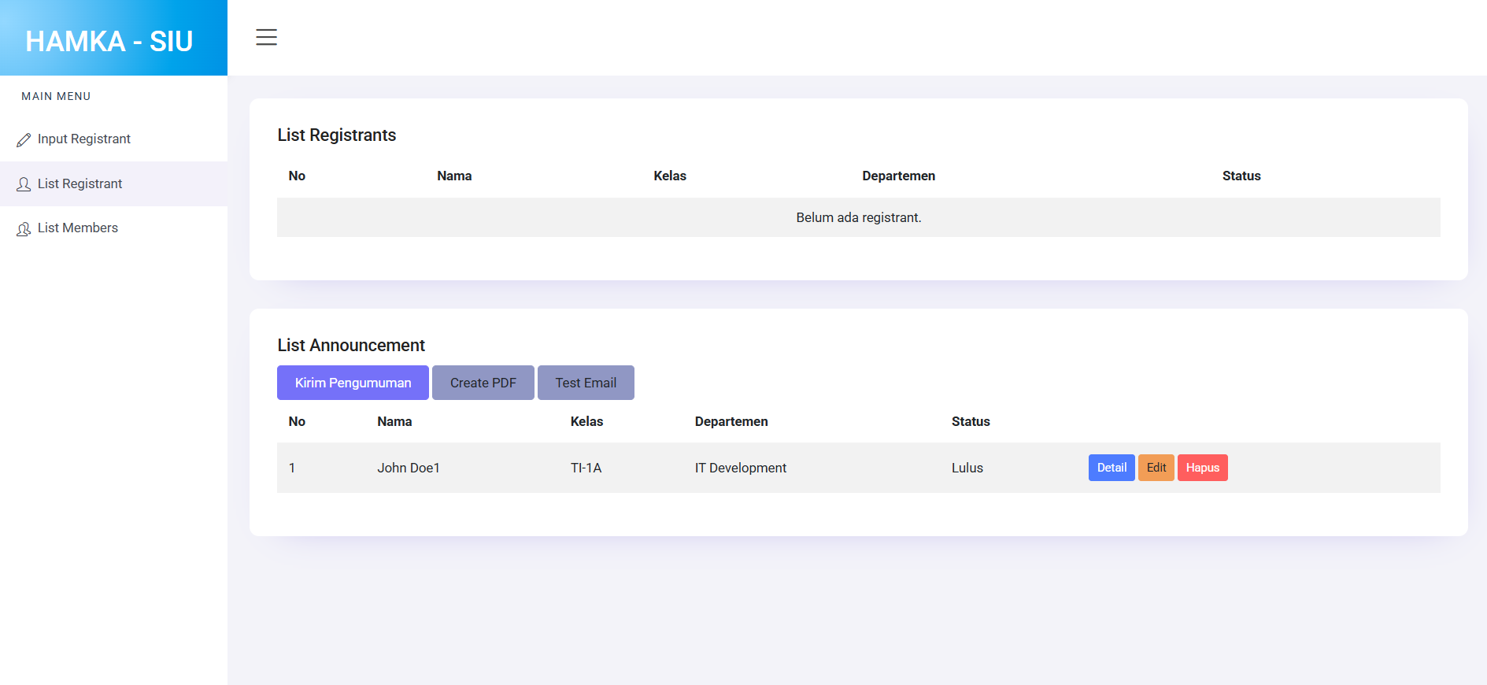Click the Status header in List Registrants
Screen dimensions: 1487x685
coord(1241,176)
